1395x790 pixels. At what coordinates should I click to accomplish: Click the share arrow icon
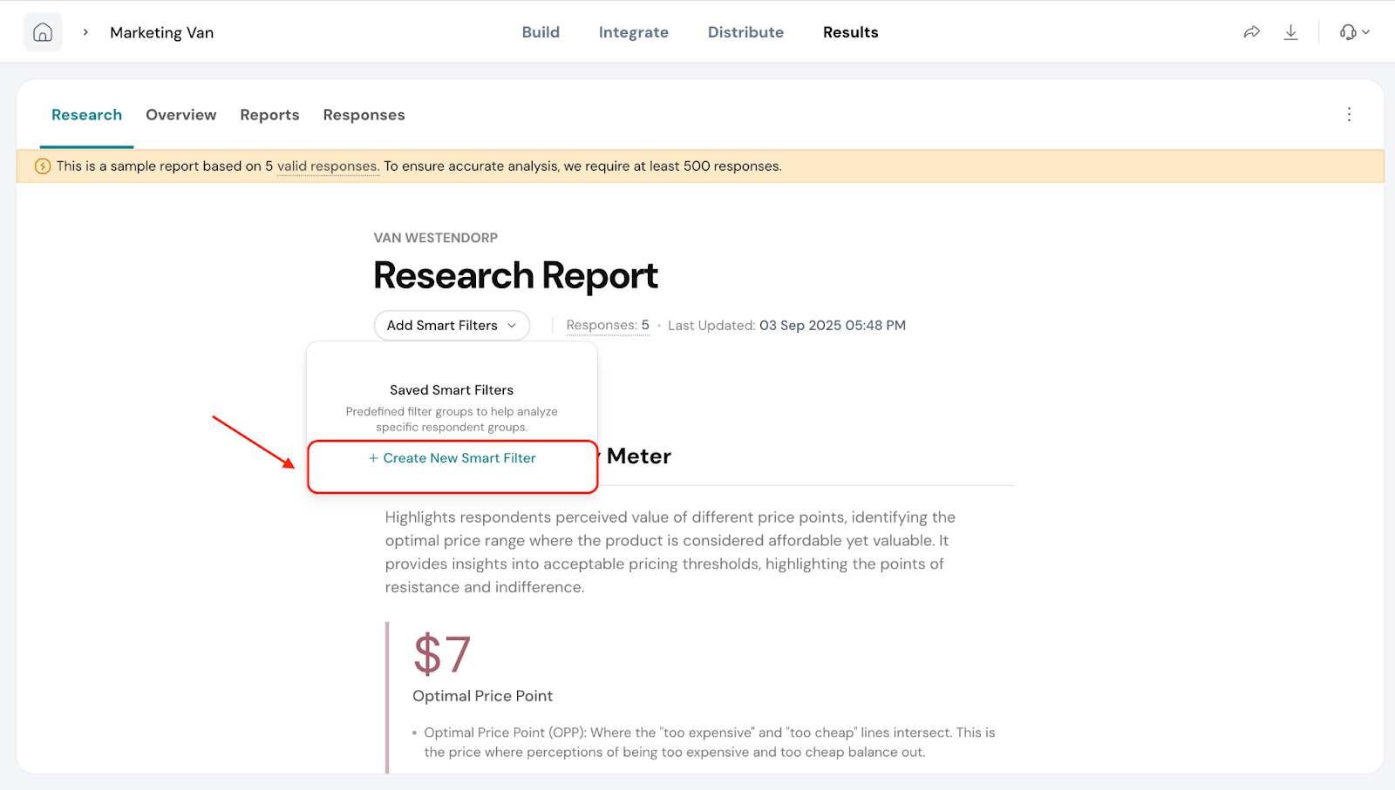[x=1251, y=32]
